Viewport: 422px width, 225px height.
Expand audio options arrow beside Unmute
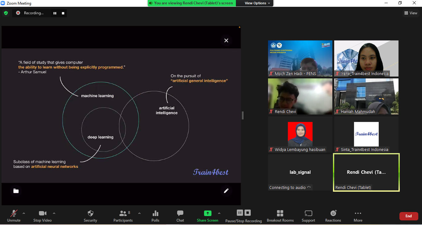coord(24,213)
